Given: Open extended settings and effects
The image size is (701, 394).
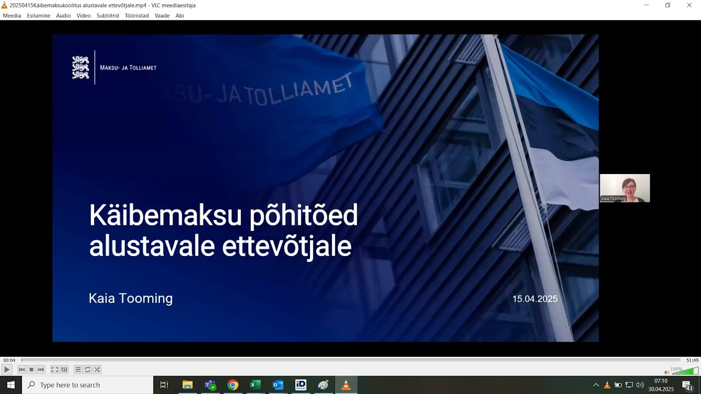Looking at the screenshot, I should 64,370.
